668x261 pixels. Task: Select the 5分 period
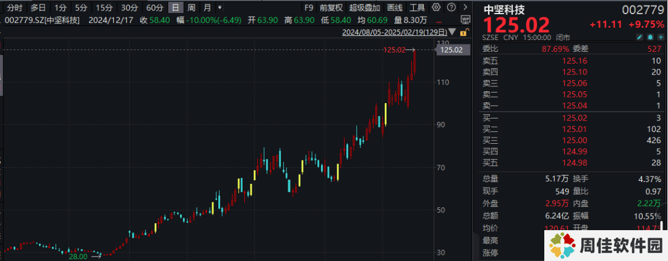(x=80, y=7)
